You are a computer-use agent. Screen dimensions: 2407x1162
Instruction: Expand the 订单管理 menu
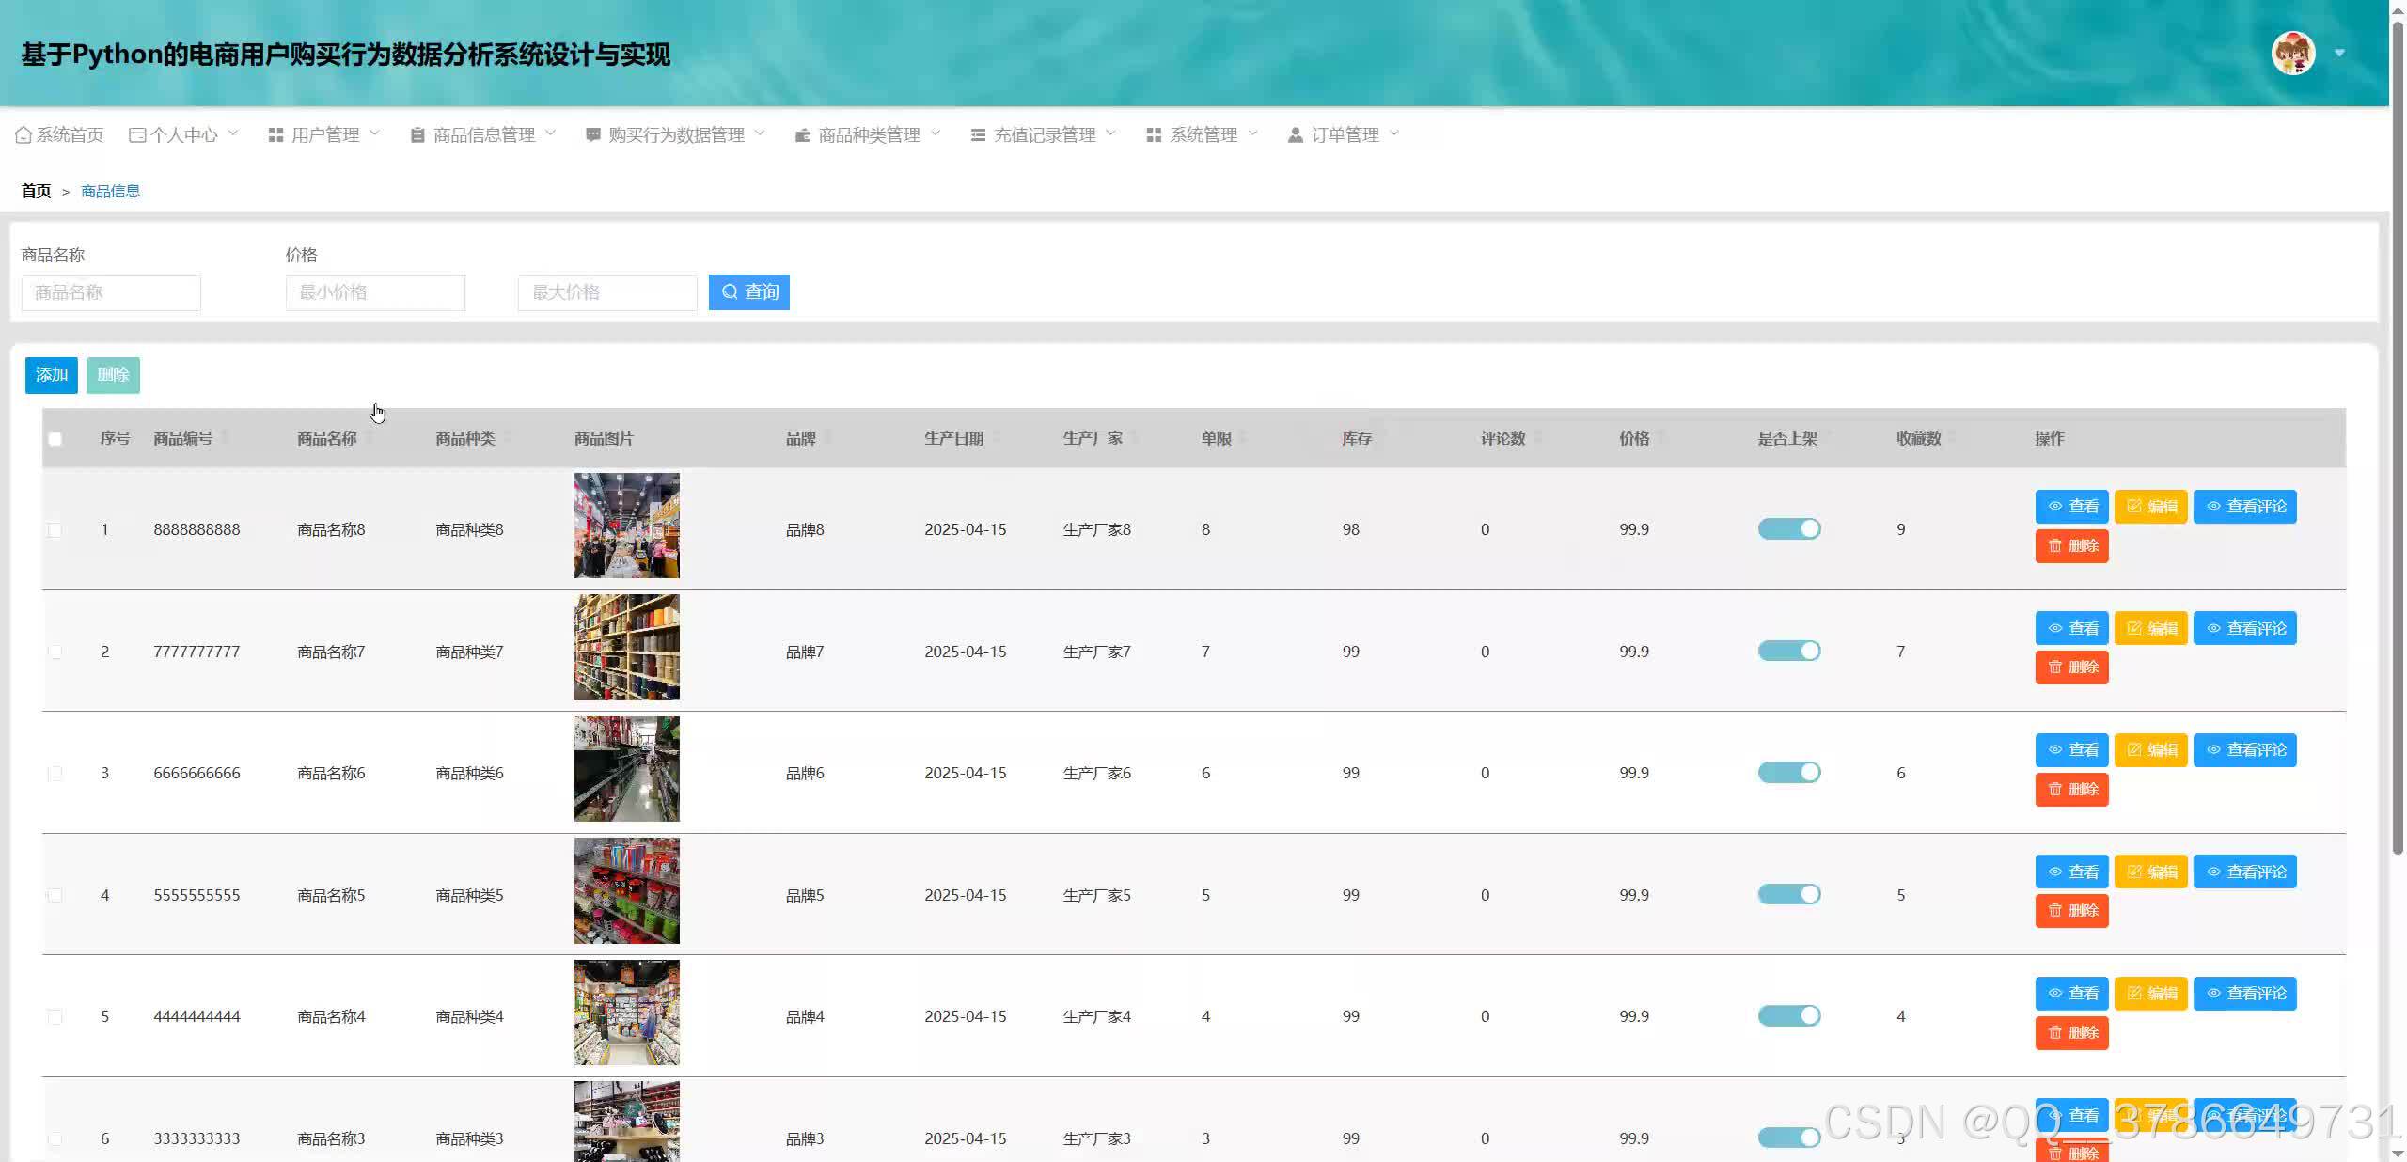click(1344, 135)
